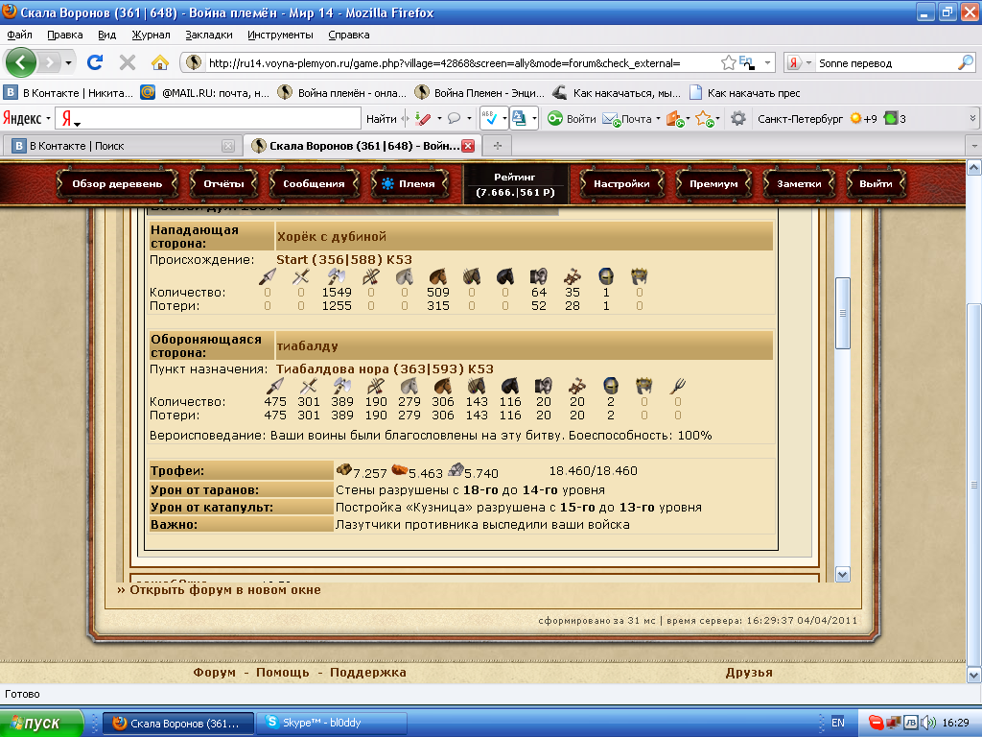Open the Почта dropdown arrow

click(658, 118)
